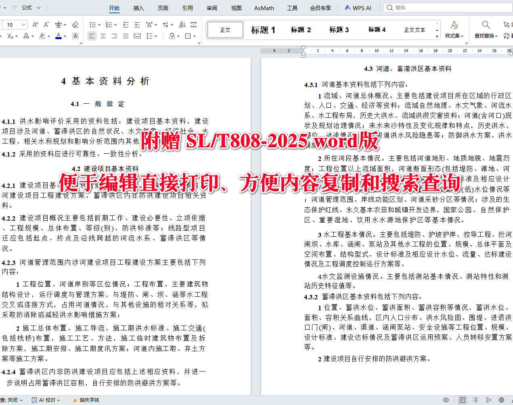The image size is (513, 405).
Task: Open the AxMath ribbon tab
Action: (264, 8)
